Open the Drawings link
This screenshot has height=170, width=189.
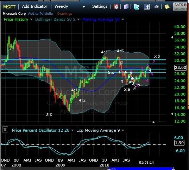click(65, 14)
